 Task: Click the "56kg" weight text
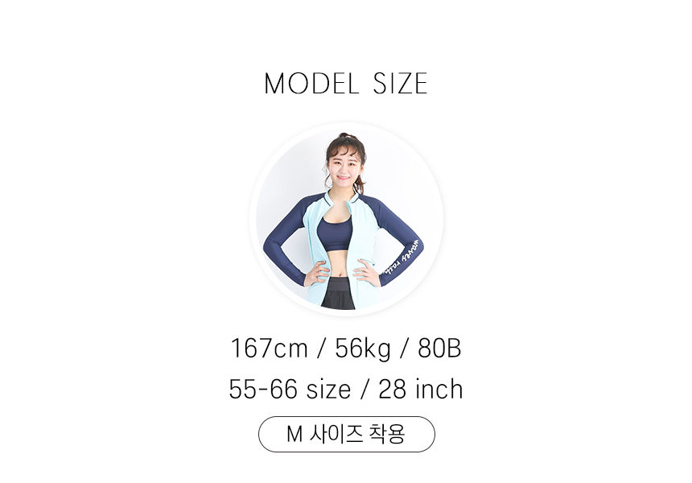tap(363, 349)
